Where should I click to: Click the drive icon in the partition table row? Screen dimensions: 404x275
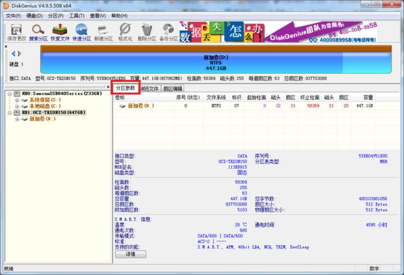point(122,106)
